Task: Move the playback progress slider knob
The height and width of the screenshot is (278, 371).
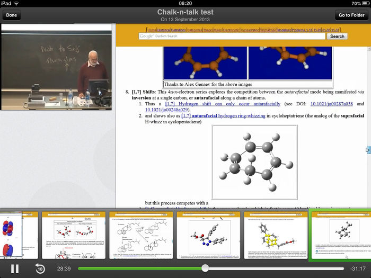Action: 205,268
